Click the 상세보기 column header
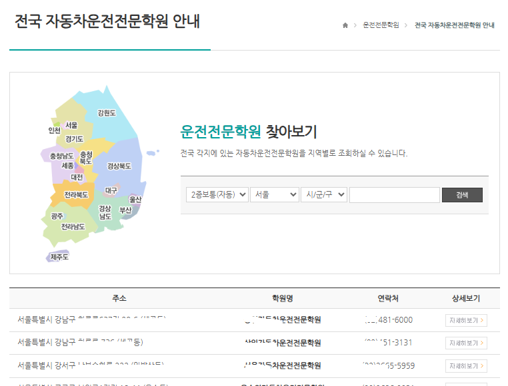This screenshot has height=386, width=508. pos(466,298)
